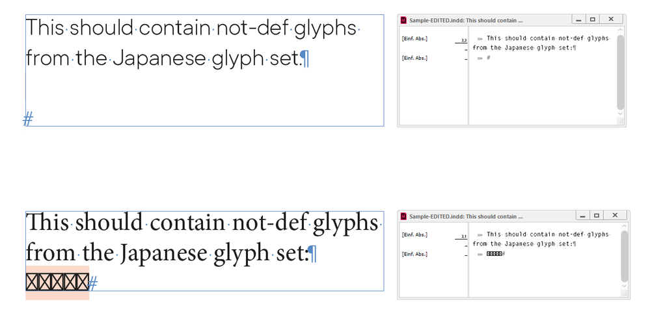This screenshot has height=322, width=650.
Task: Click the scroll-up arrow in the upper story editor
Action: (620, 31)
